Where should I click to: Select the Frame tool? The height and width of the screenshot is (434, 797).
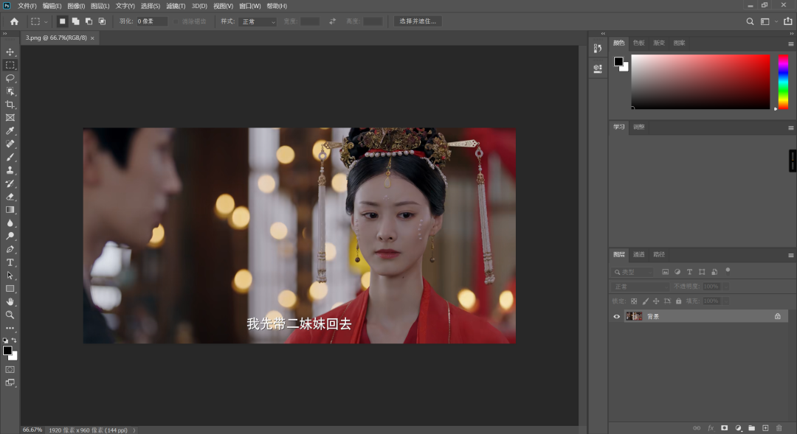click(10, 118)
